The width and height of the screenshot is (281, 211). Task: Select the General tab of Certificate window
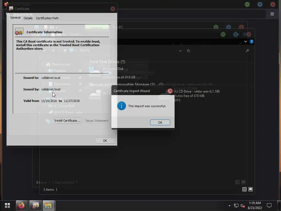[x=15, y=18]
